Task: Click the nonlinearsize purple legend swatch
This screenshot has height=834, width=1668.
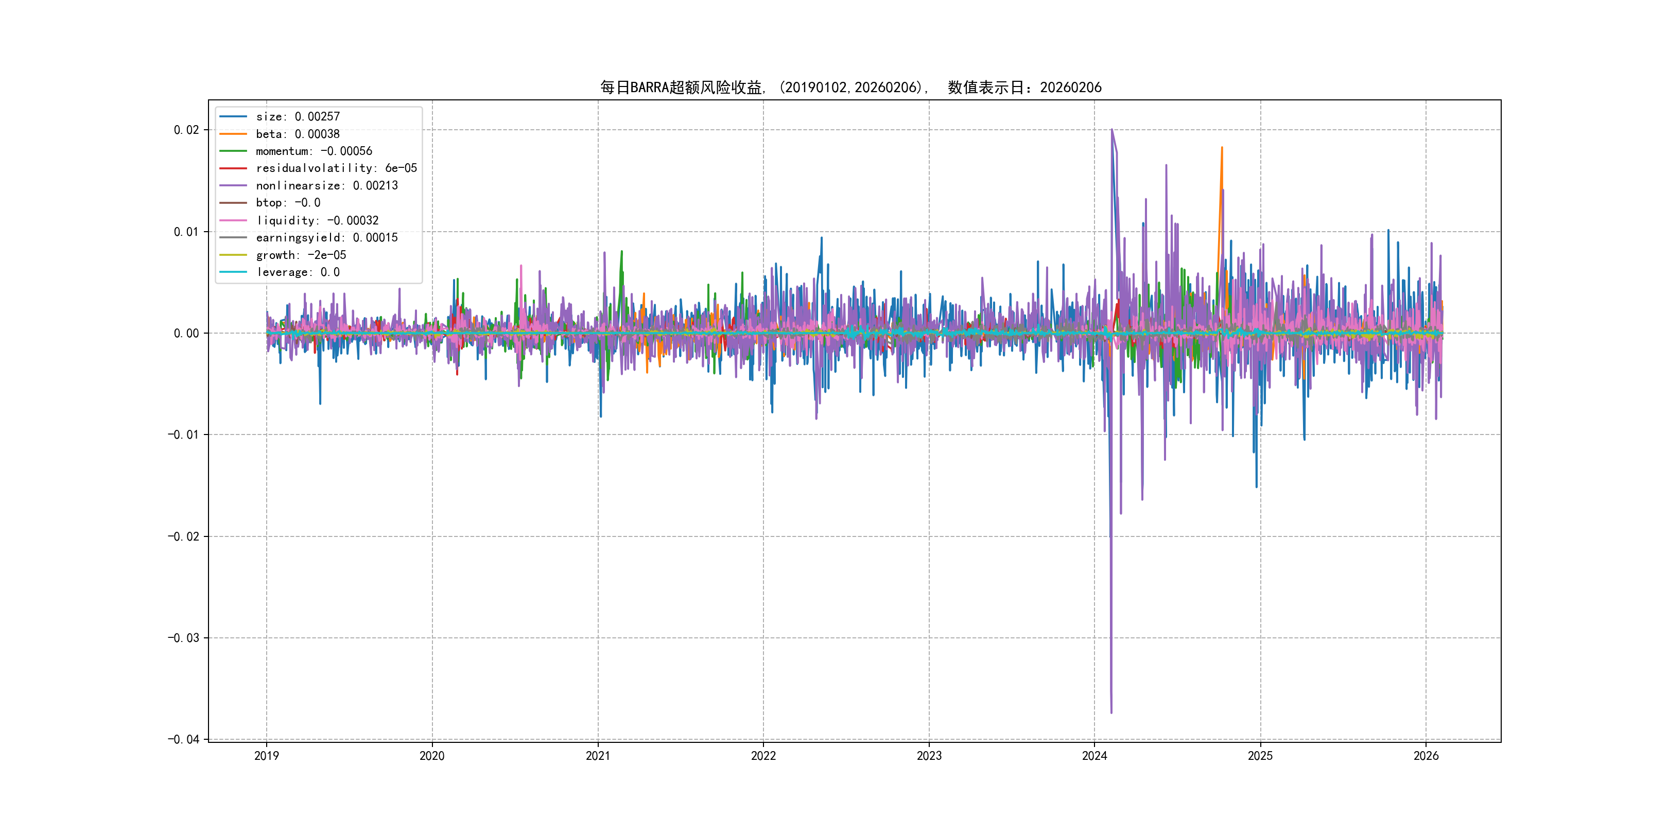Action: coord(233,186)
